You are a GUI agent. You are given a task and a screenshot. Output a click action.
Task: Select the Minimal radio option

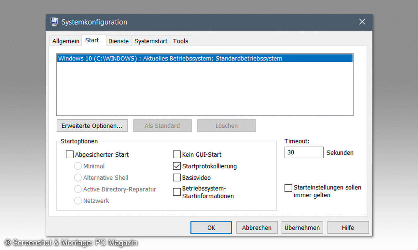pos(78,166)
